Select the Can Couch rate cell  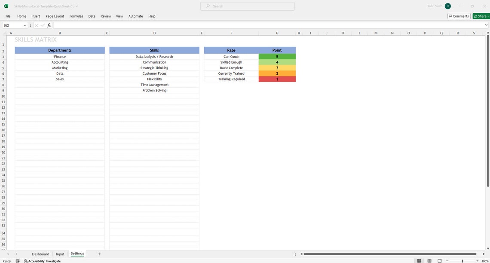(231, 57)
